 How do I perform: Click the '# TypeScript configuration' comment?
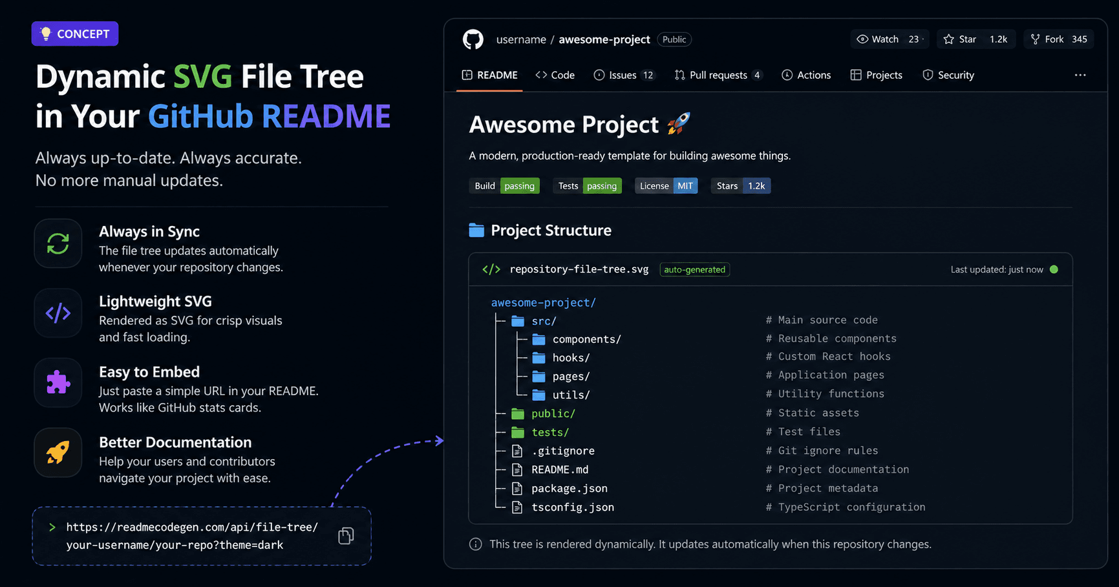click(846, 507)
